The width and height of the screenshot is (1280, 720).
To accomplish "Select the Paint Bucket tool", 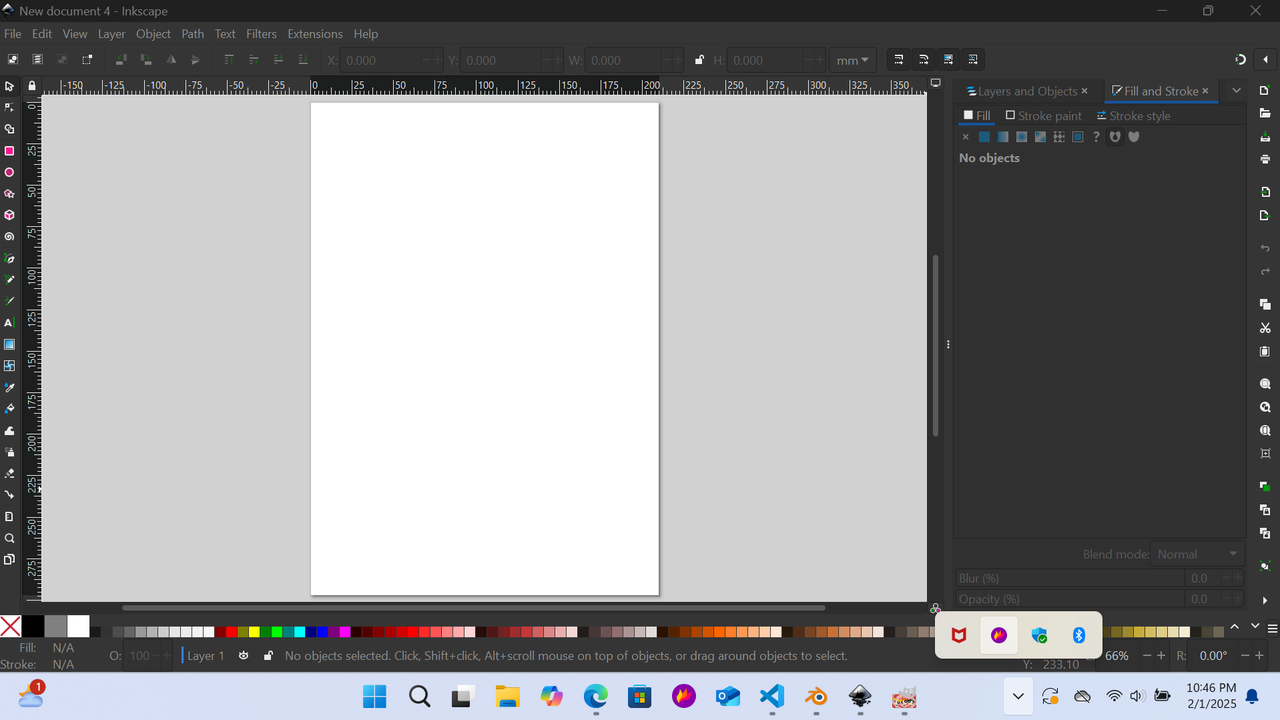I will coord(9,409).
